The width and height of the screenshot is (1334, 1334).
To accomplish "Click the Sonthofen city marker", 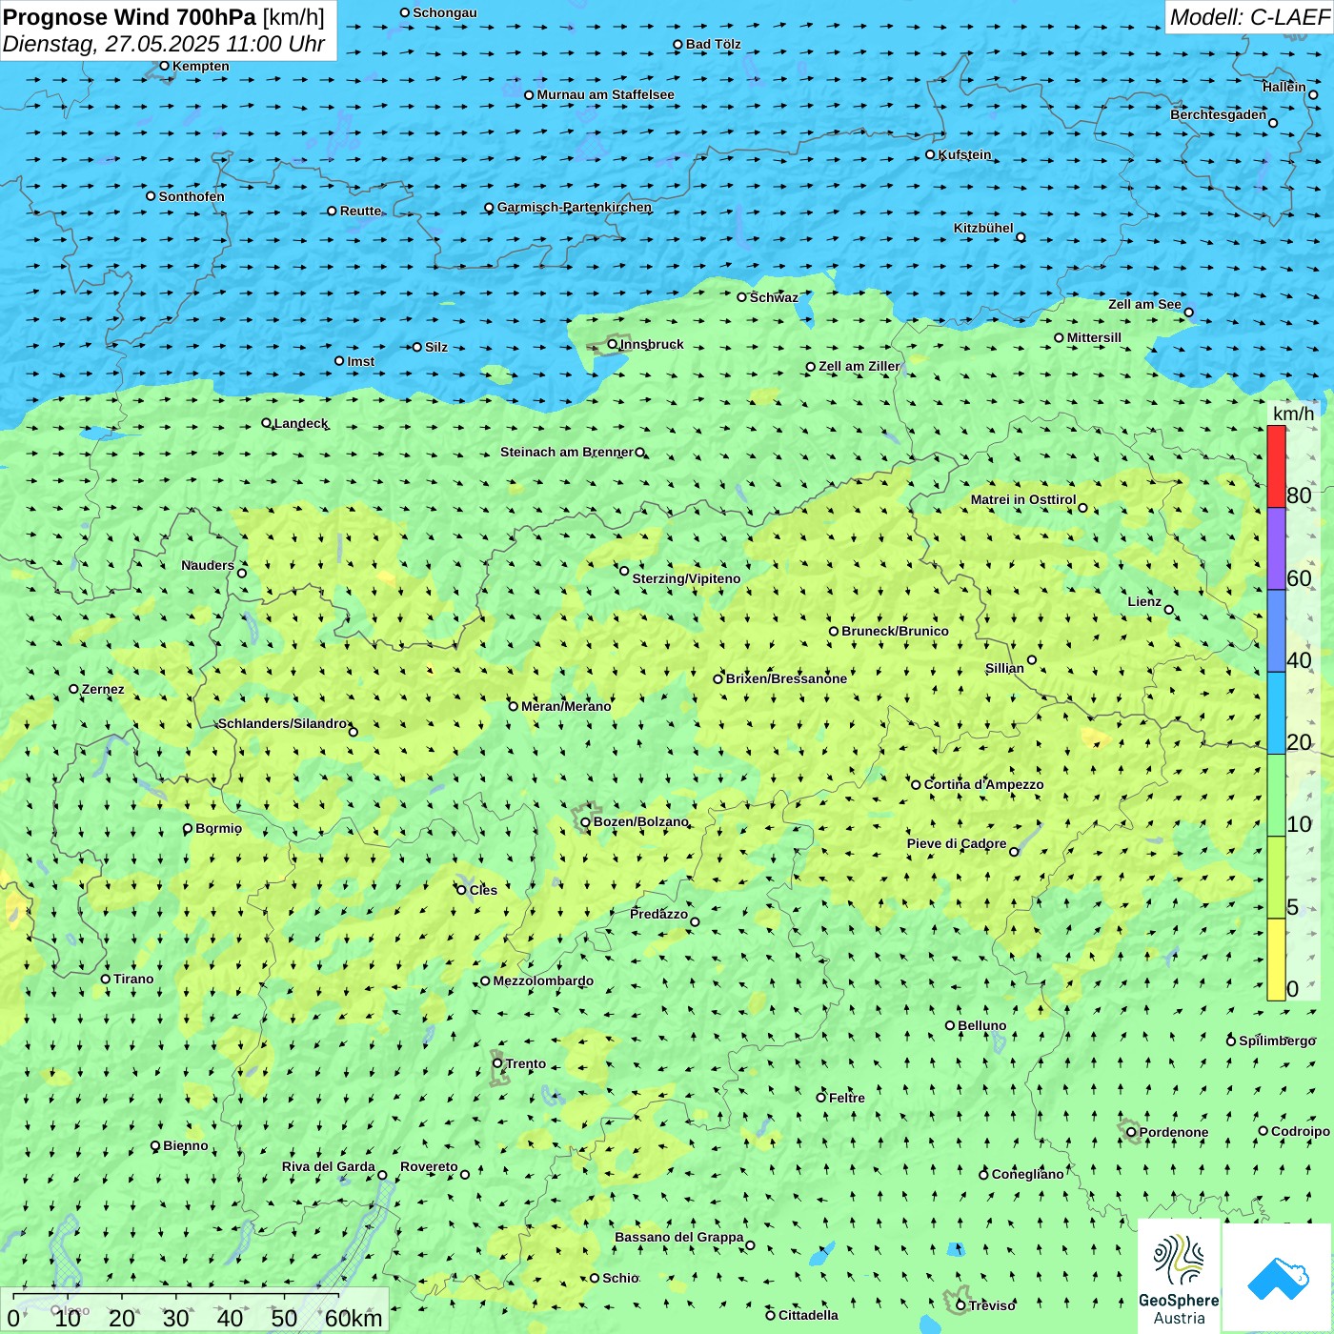I will (x=151, y=196).
